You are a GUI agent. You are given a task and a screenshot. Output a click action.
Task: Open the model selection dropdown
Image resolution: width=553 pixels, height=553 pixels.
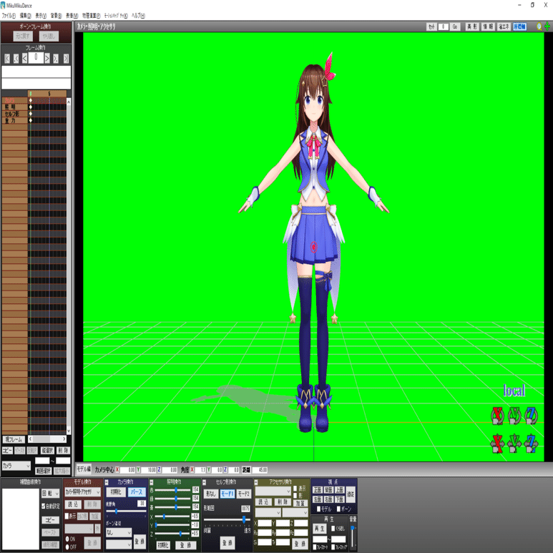click(83, 491)
